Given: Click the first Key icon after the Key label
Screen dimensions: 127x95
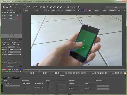Looking at the screenshot, I should [116, 73].
